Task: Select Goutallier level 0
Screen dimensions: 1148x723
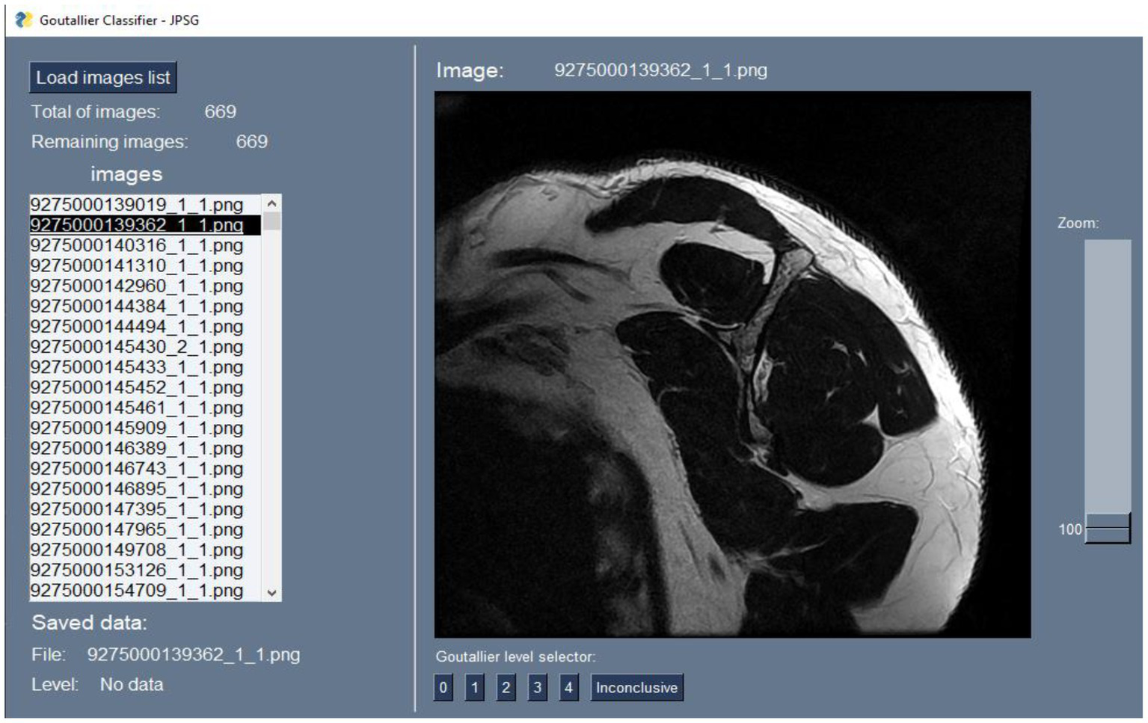Action: pyautogui.click(x=443, y=688)
